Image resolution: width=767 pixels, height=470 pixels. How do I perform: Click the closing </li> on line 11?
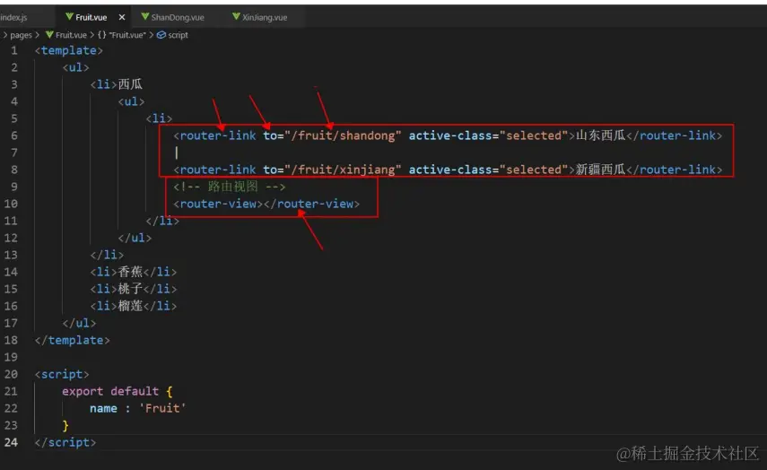tap(162, 221)
